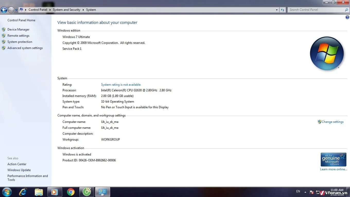Open the Help question mark button
The image size is (350, 197).
click(x=347, y=17)
